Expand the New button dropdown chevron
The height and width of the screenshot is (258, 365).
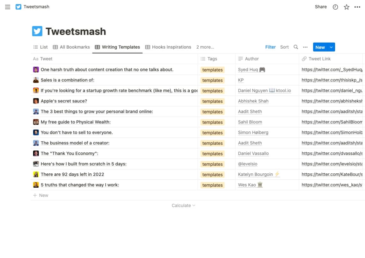point(331,47)
